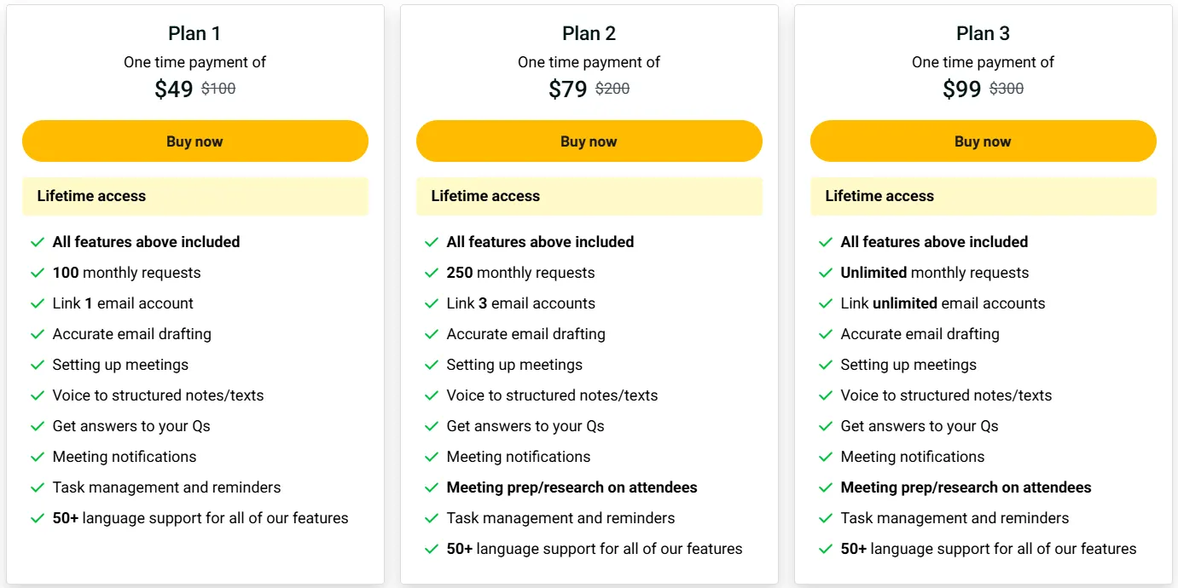Click Buy now for Plan 1
The image size is (1178, 588).
[x=194, y=141]
